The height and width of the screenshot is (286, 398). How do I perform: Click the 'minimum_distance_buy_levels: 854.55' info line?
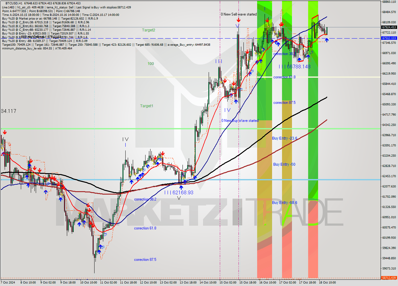coord(37,48)
